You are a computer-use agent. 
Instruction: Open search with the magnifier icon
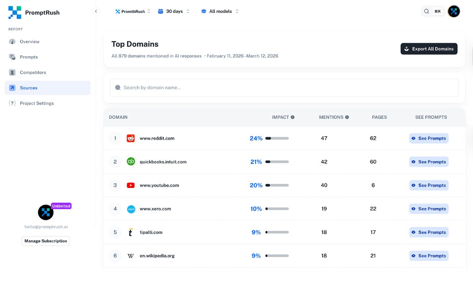427,12
